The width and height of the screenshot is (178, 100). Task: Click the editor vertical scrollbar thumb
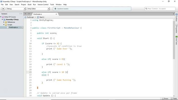pos(174,40)
